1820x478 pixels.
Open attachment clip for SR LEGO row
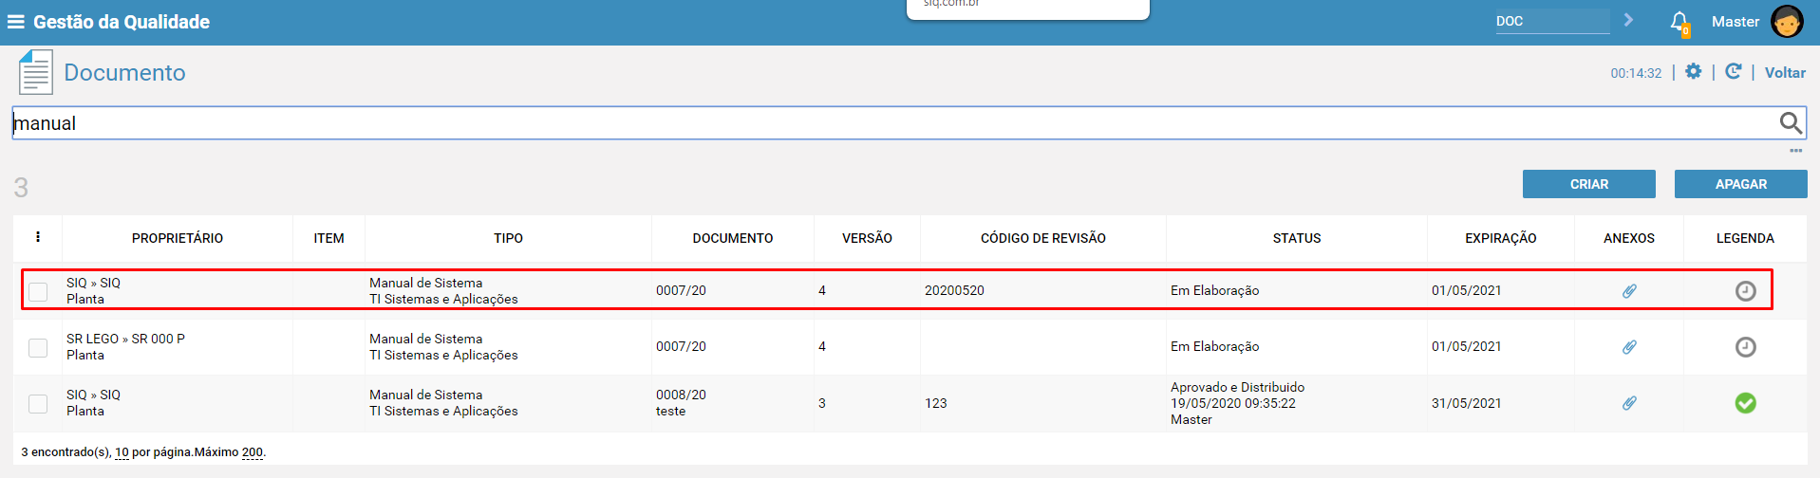point(1629,347)
